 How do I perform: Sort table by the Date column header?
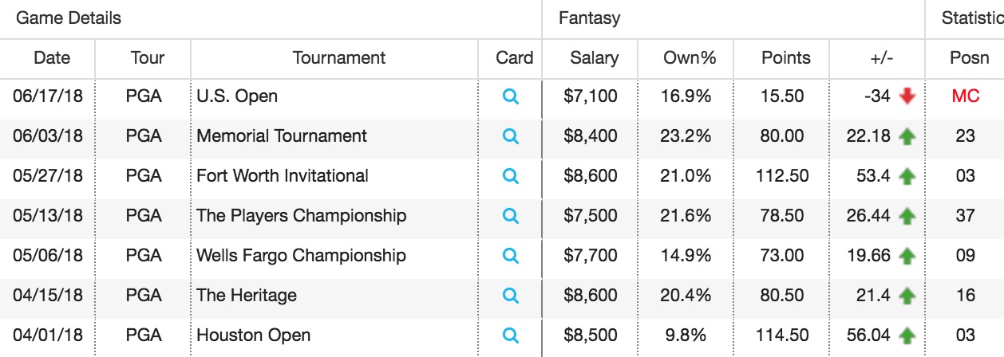click(x=52, y=58)
